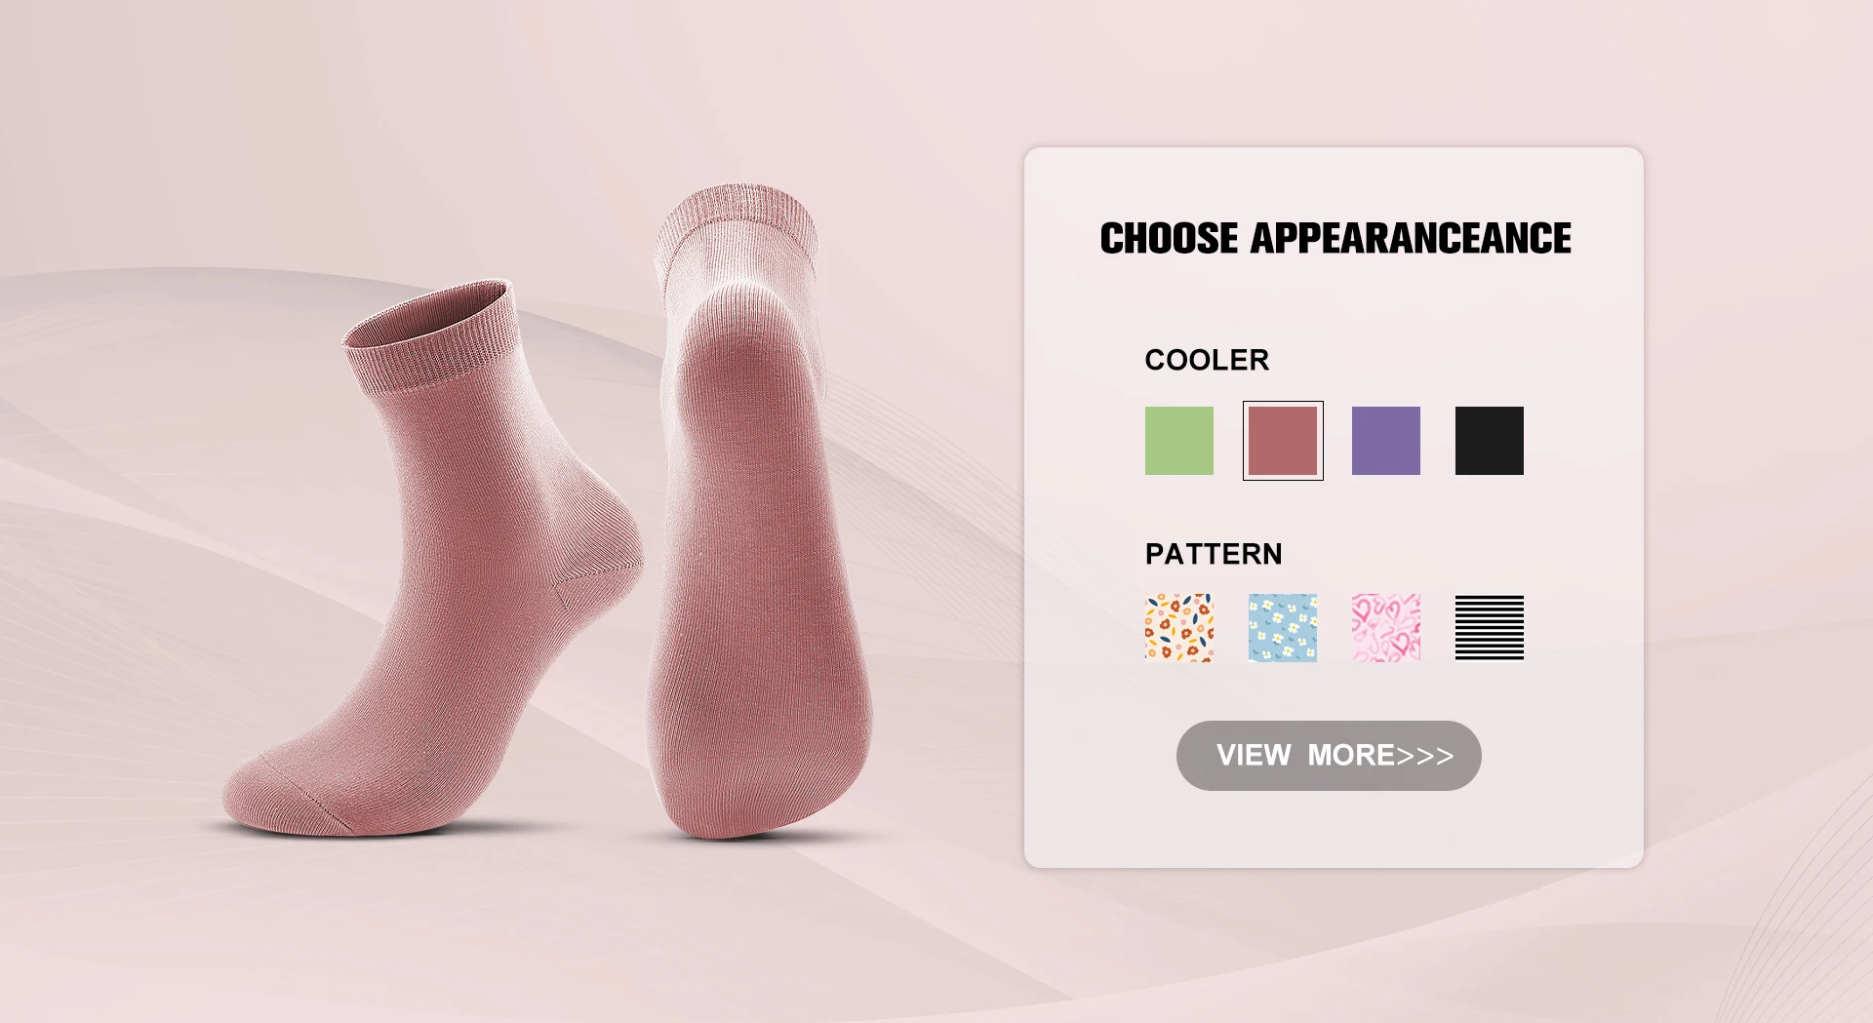Click the heel of the left sock
This screenshot has width=1873, height=1023.
[605, 546]
